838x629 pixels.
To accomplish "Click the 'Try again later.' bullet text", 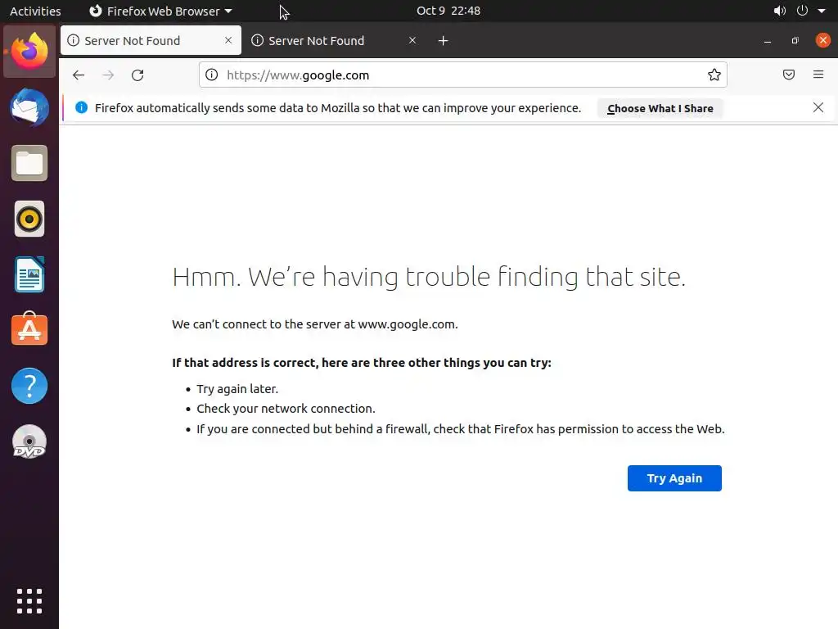I will coord(237,389).
